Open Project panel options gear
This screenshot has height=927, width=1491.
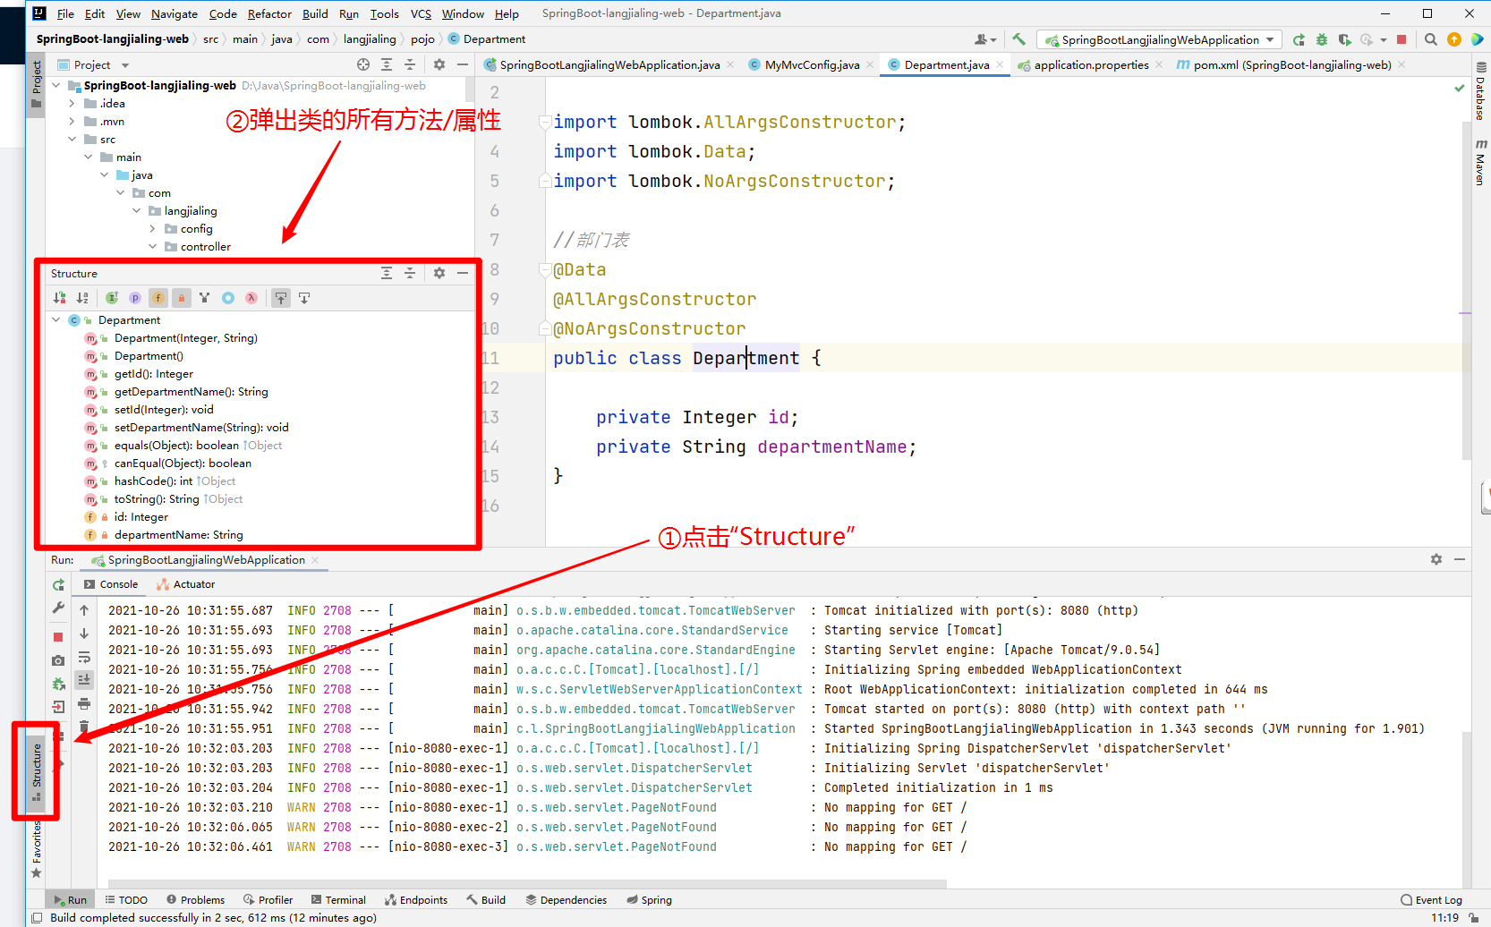click(x=439, y=64)
